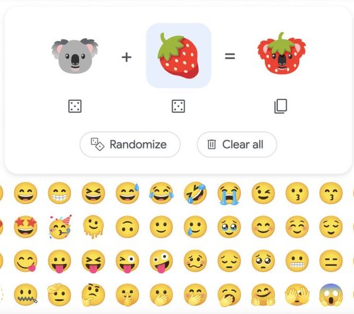
Task: Choose the peeking through fingers emoji
Action: click(297, 295)
